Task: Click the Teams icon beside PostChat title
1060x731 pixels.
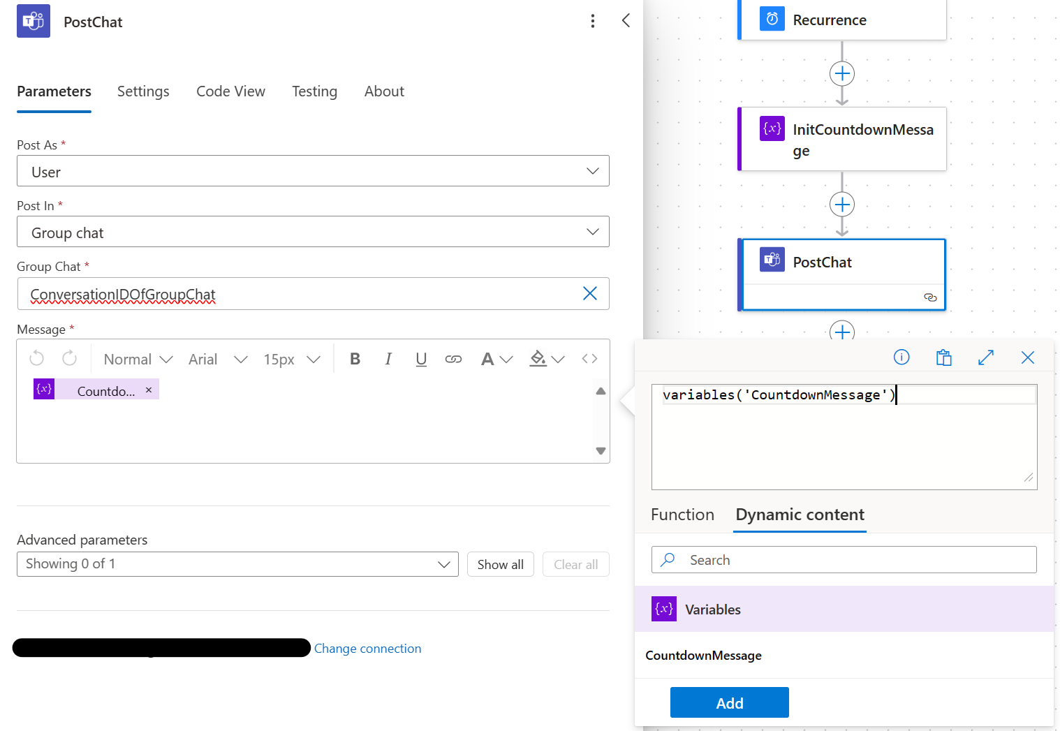Action: point(34,21)
